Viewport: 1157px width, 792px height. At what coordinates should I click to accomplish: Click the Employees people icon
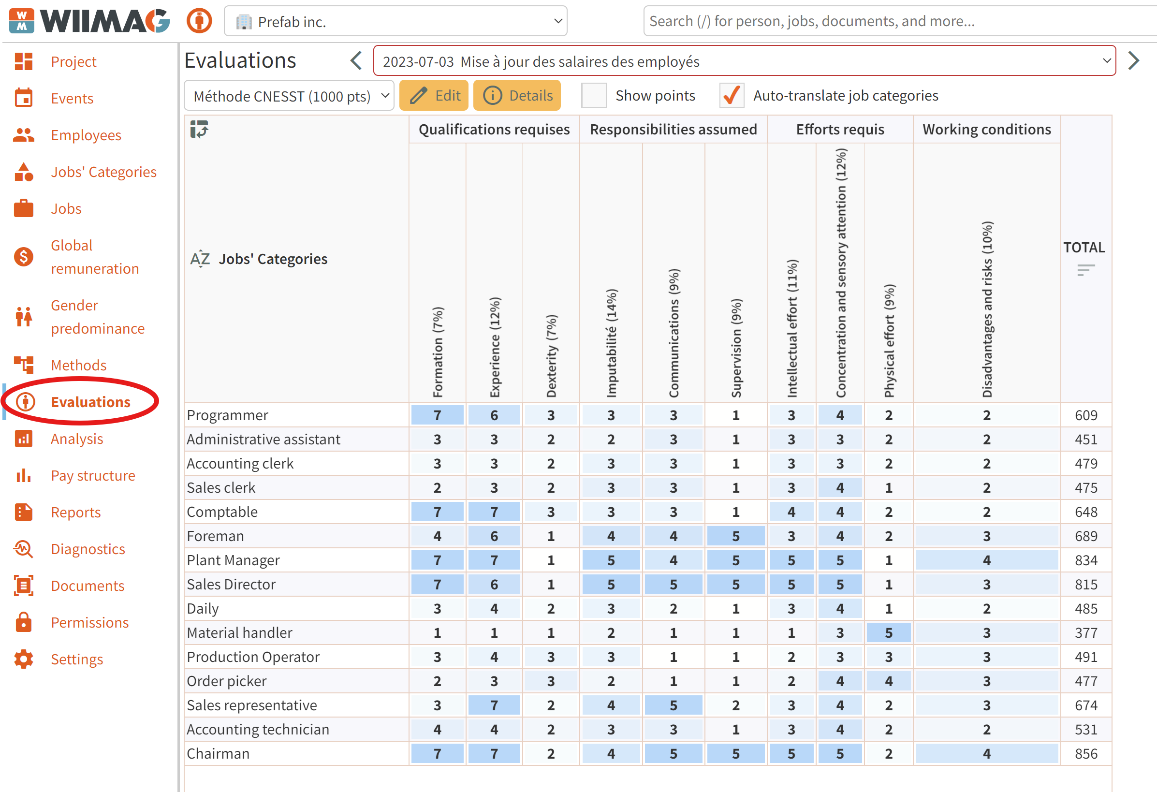[x=23, y=135]
